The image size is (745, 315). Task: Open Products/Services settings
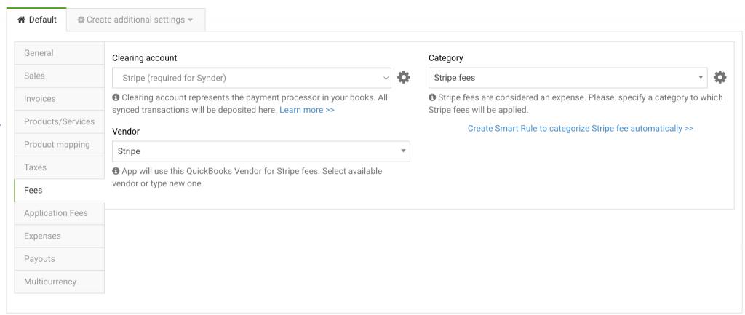[59, 121]
